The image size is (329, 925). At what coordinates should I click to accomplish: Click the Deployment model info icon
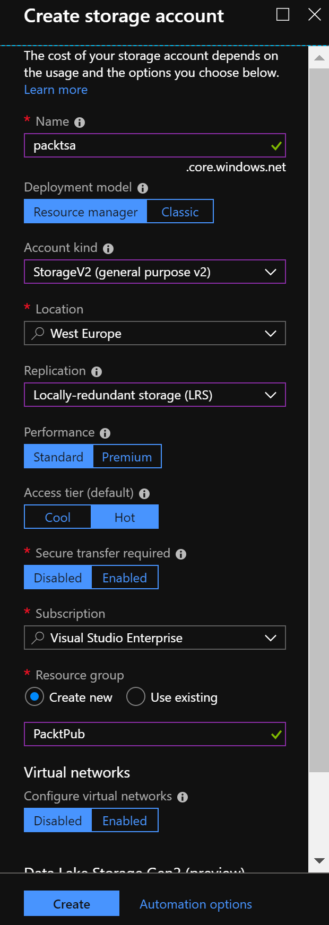pyautogui.click(x=143, y=188)
